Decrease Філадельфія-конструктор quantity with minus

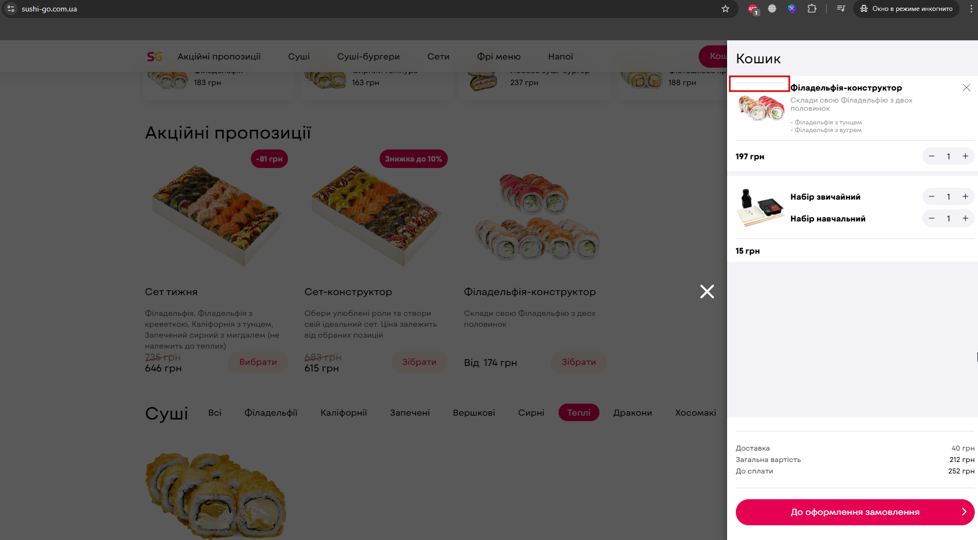(x=932, y=157)
